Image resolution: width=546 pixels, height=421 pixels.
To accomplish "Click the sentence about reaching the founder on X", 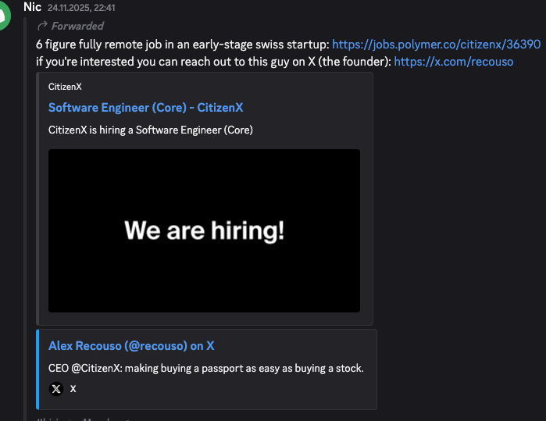I will click(214, 62).
